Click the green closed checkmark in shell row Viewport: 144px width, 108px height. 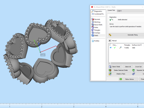[115, 48]
